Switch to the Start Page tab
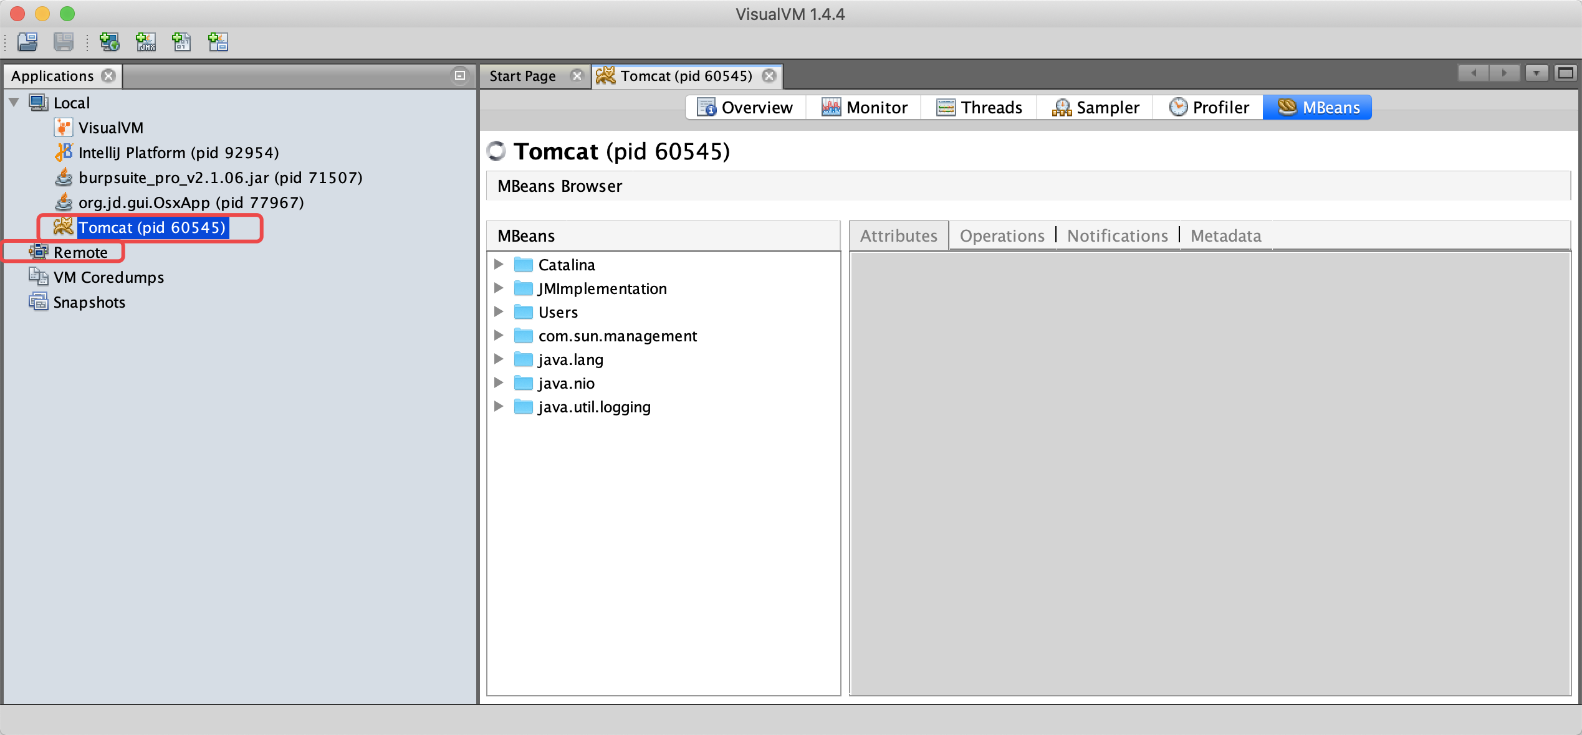 (x=522, y=76)
